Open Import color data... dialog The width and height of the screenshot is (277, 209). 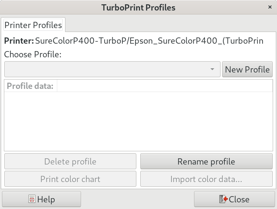pyautogui.click(x=206, y=179)
